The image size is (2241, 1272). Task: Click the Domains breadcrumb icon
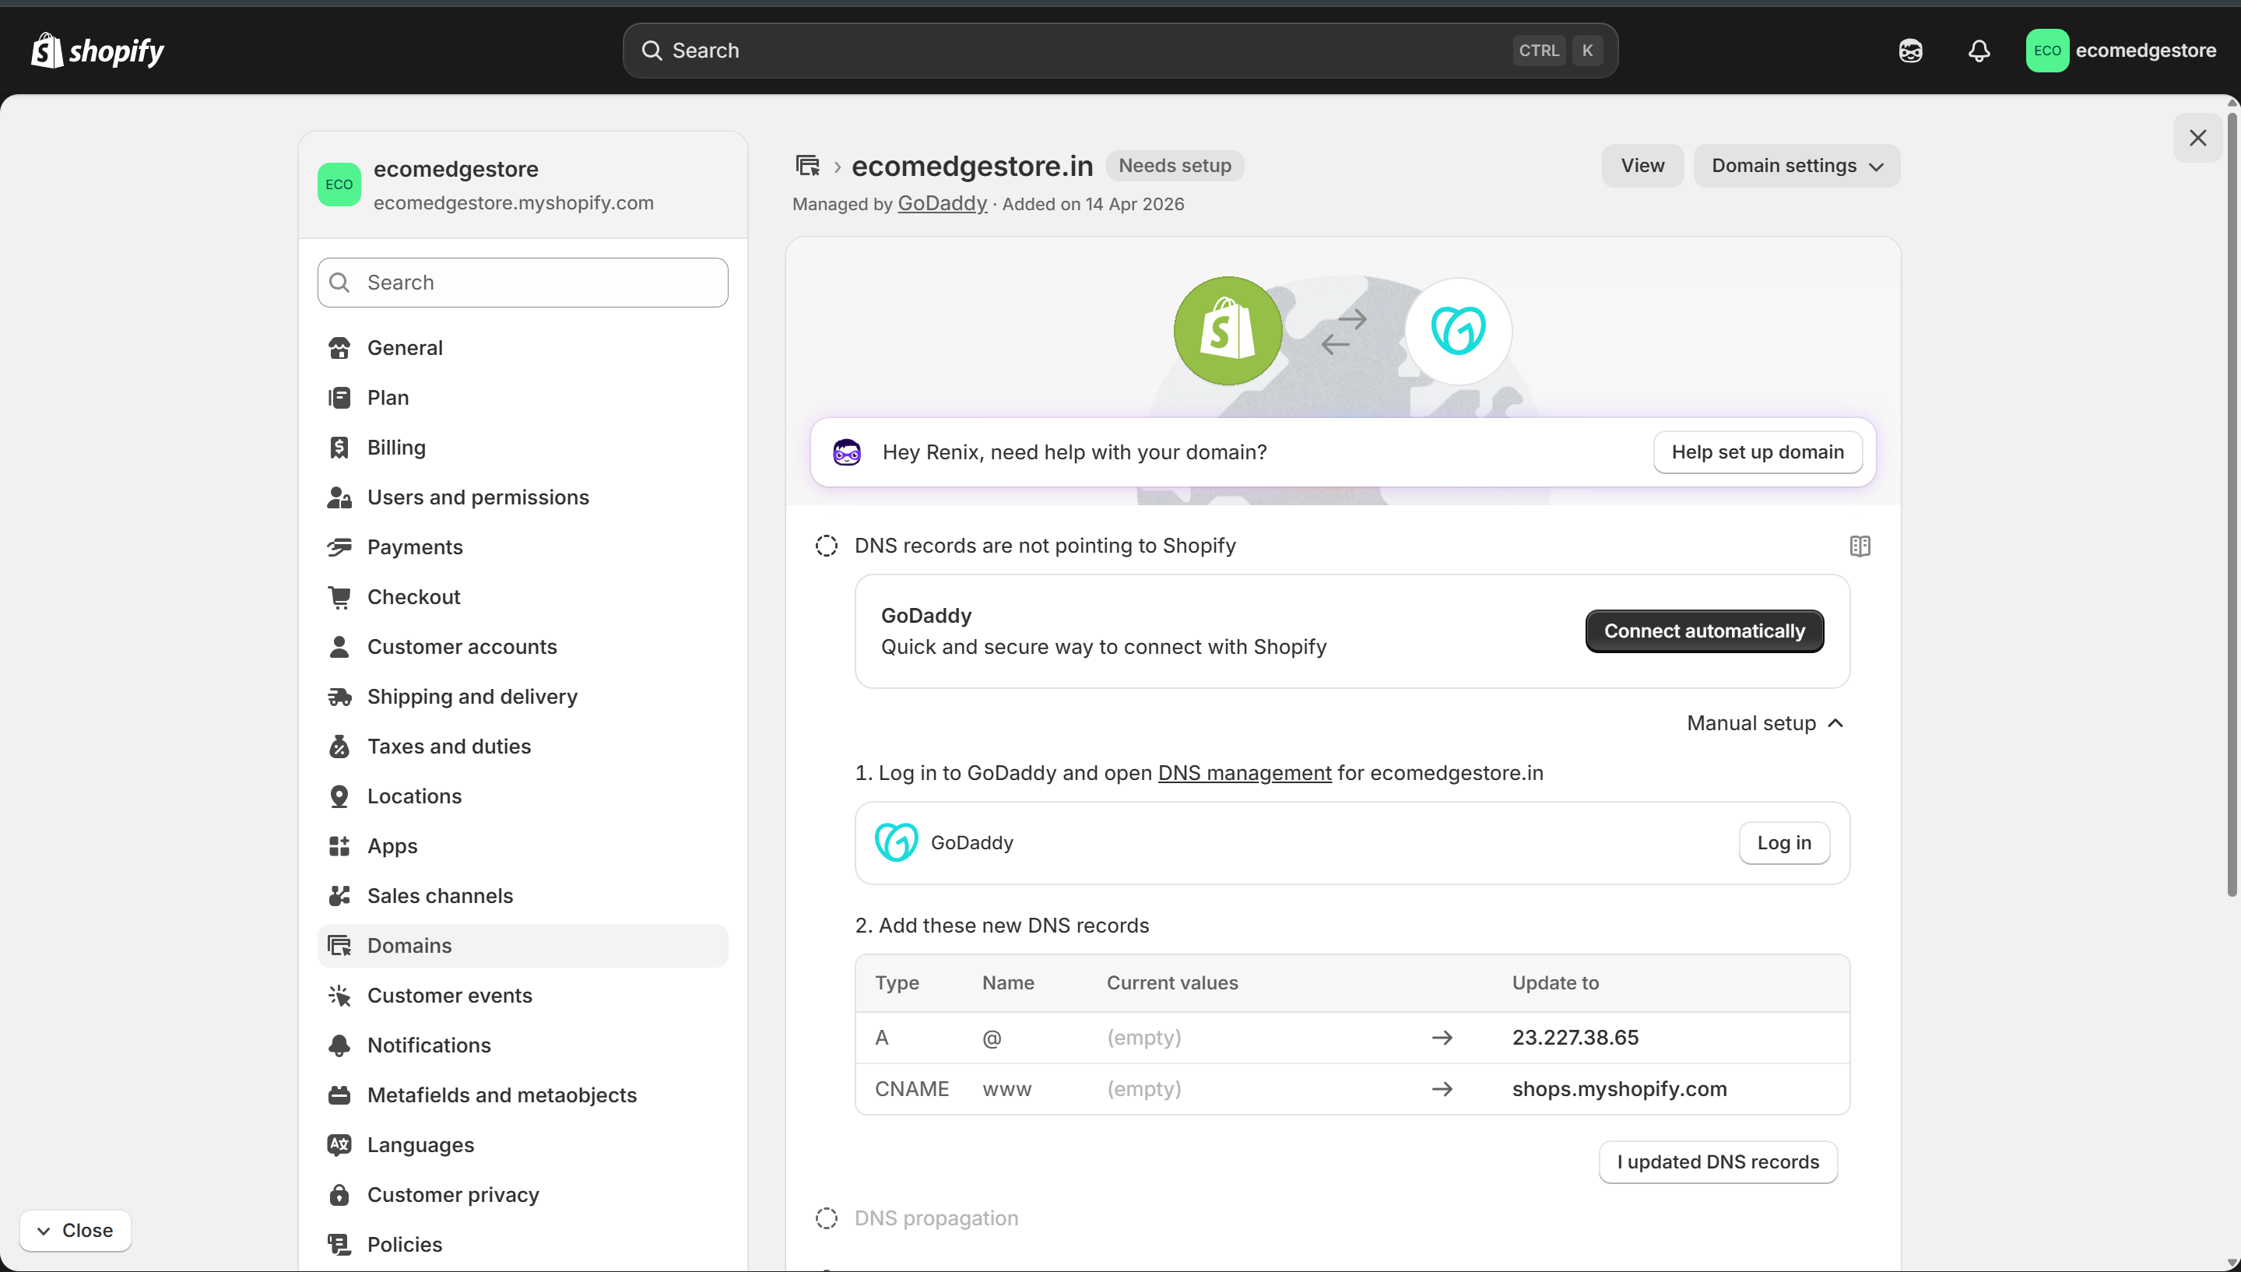pos(809,166)
